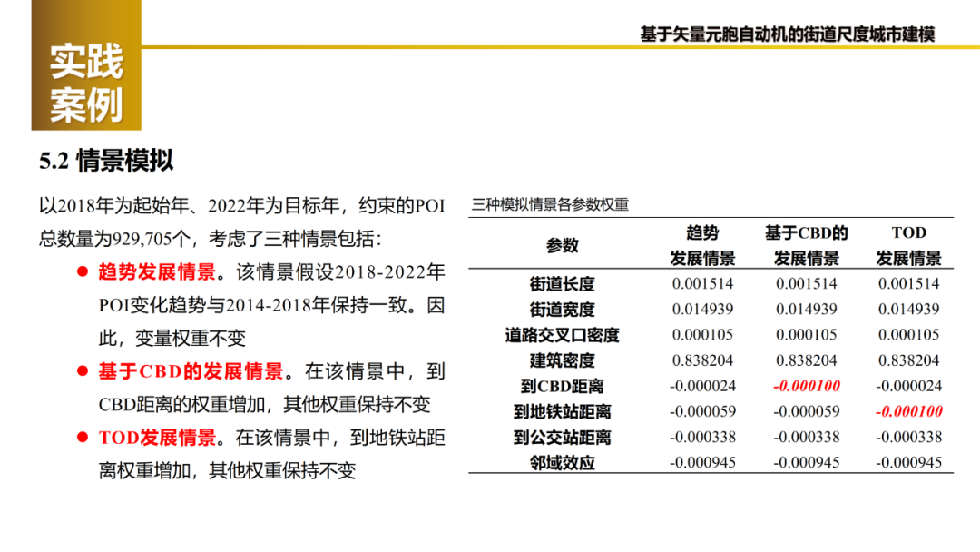Click 到公交站距离 value -0.000338 under 趋势 column
Image resolution: width=980 pixels, height=552 pixels.
click(x=702, y=438)
